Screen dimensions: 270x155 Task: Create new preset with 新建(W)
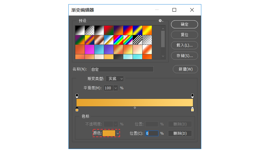[185, 69]
